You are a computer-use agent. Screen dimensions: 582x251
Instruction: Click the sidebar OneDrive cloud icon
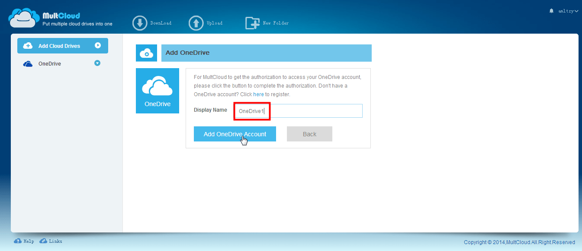(28, 64)
